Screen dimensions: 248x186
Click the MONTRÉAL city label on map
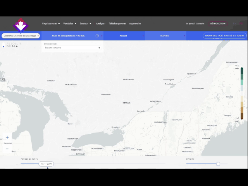click(155, 101)
